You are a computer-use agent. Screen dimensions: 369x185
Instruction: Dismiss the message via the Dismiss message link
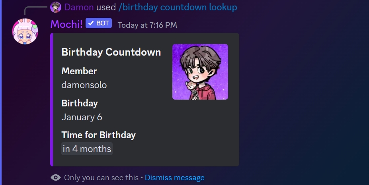174,177
